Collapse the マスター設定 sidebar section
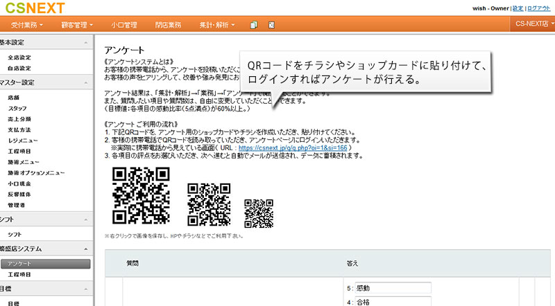Screen dimensions: 555x306 tap(46, 82)
